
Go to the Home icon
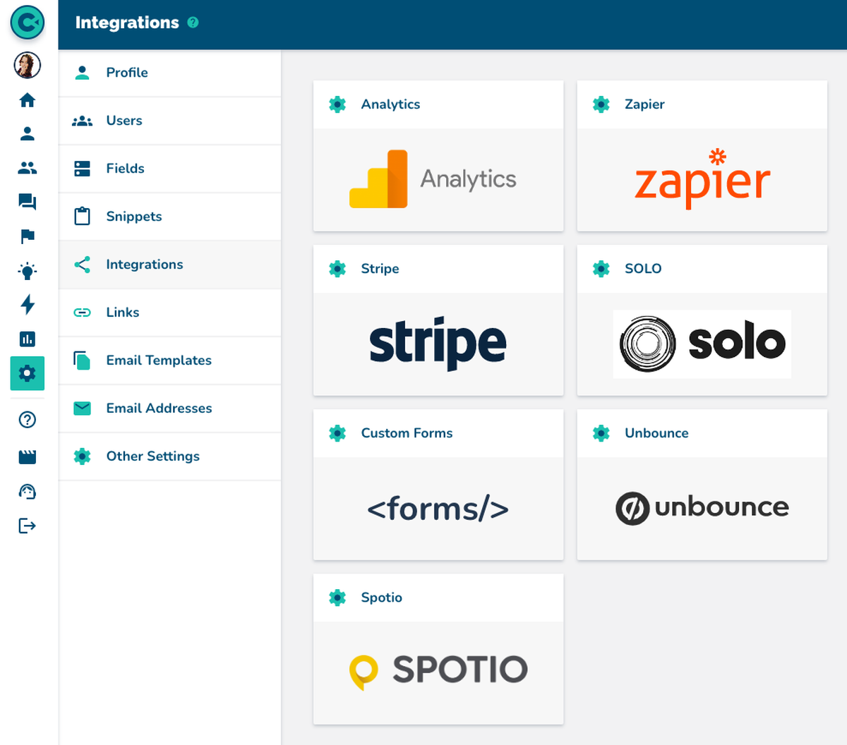pyautogui.click(x=28, y=100)
